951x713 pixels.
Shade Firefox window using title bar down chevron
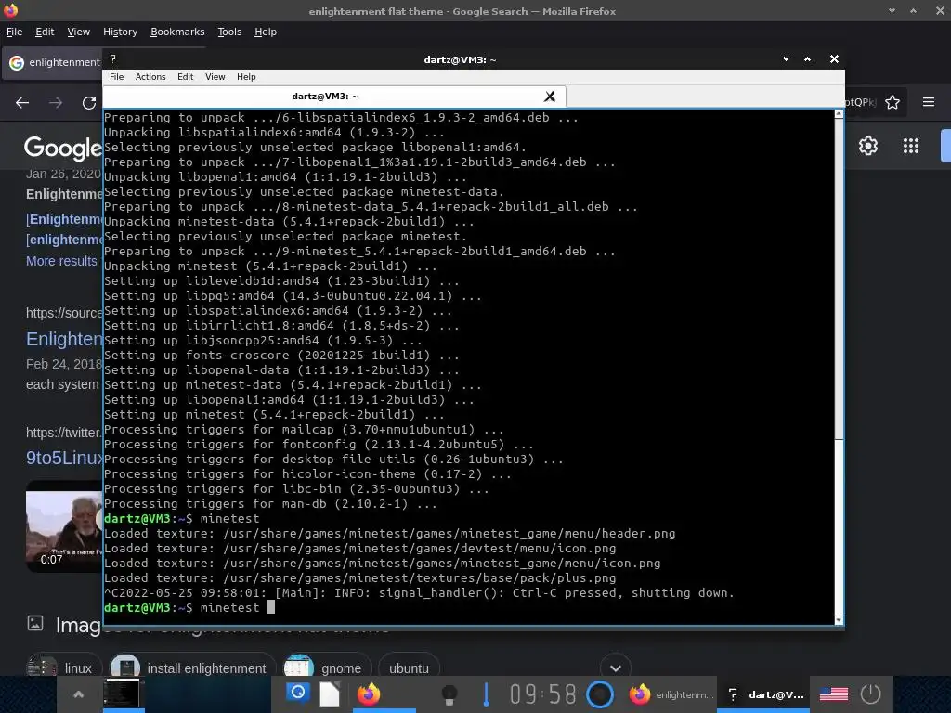[x=892, y=11]
